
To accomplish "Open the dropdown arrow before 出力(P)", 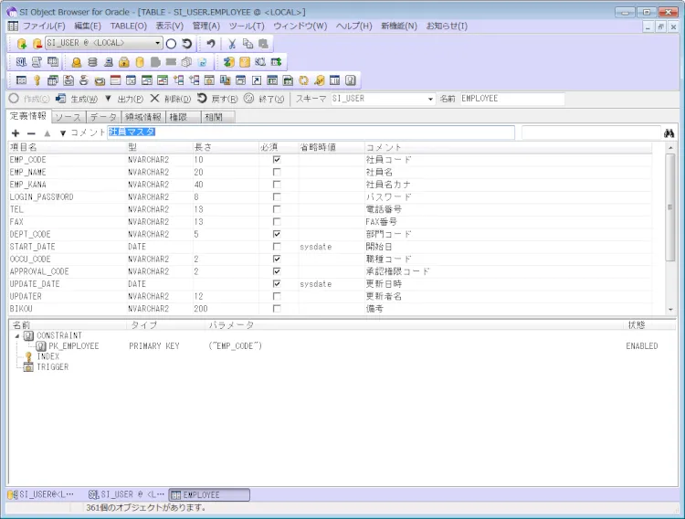I will pyautogui.click(x=108, y=99).
